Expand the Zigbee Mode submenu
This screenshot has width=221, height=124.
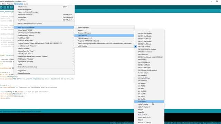pos(44,62)
